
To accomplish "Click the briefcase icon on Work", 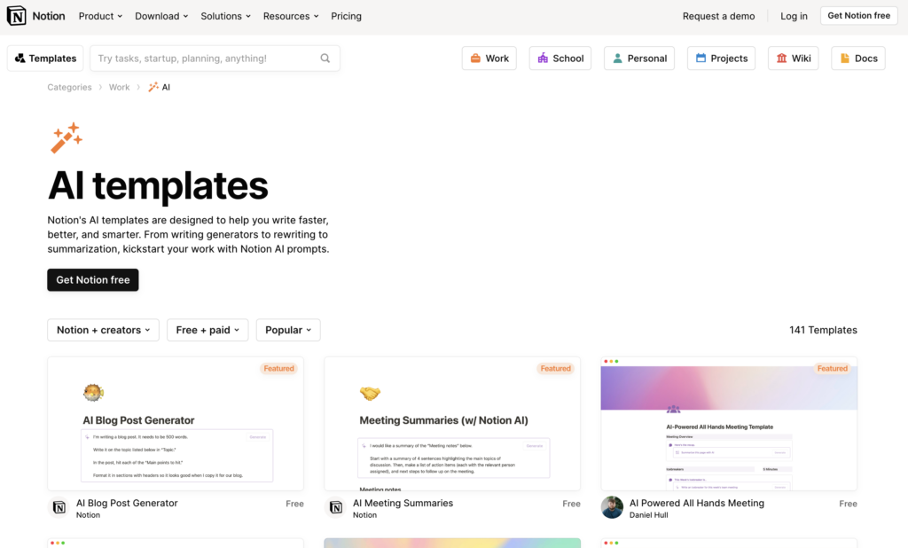I will pos(475,58).
